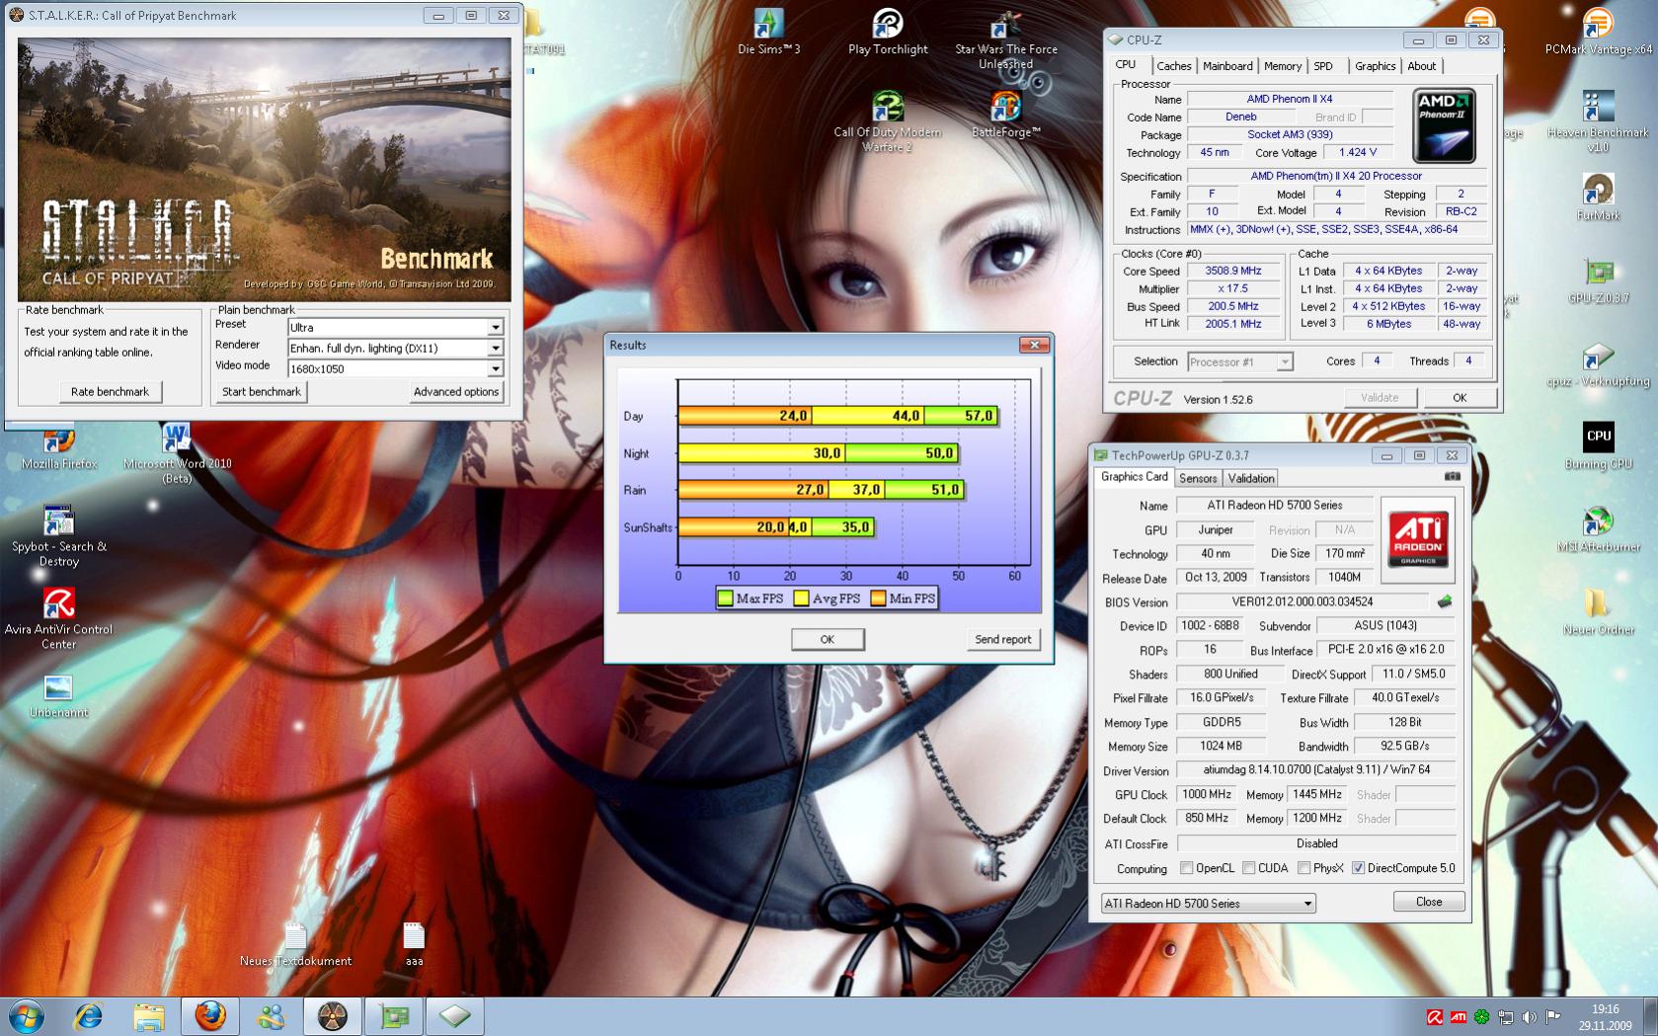Click the save BIOS icon beside BIOS Version
1658x1036 pixels.
click(x=1445, y=601)
